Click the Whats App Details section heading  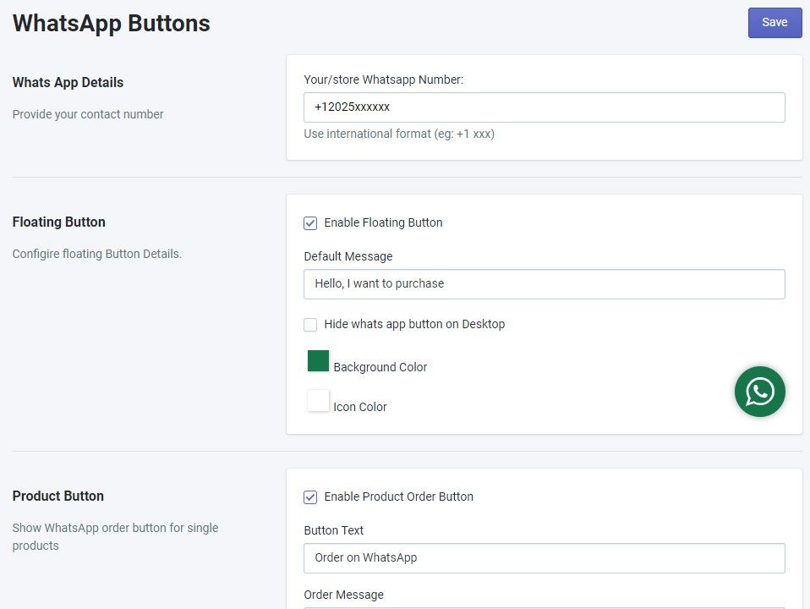pos(68,83)
